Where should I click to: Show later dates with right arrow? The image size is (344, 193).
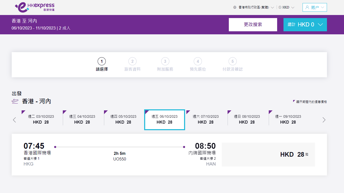[324, 120]
